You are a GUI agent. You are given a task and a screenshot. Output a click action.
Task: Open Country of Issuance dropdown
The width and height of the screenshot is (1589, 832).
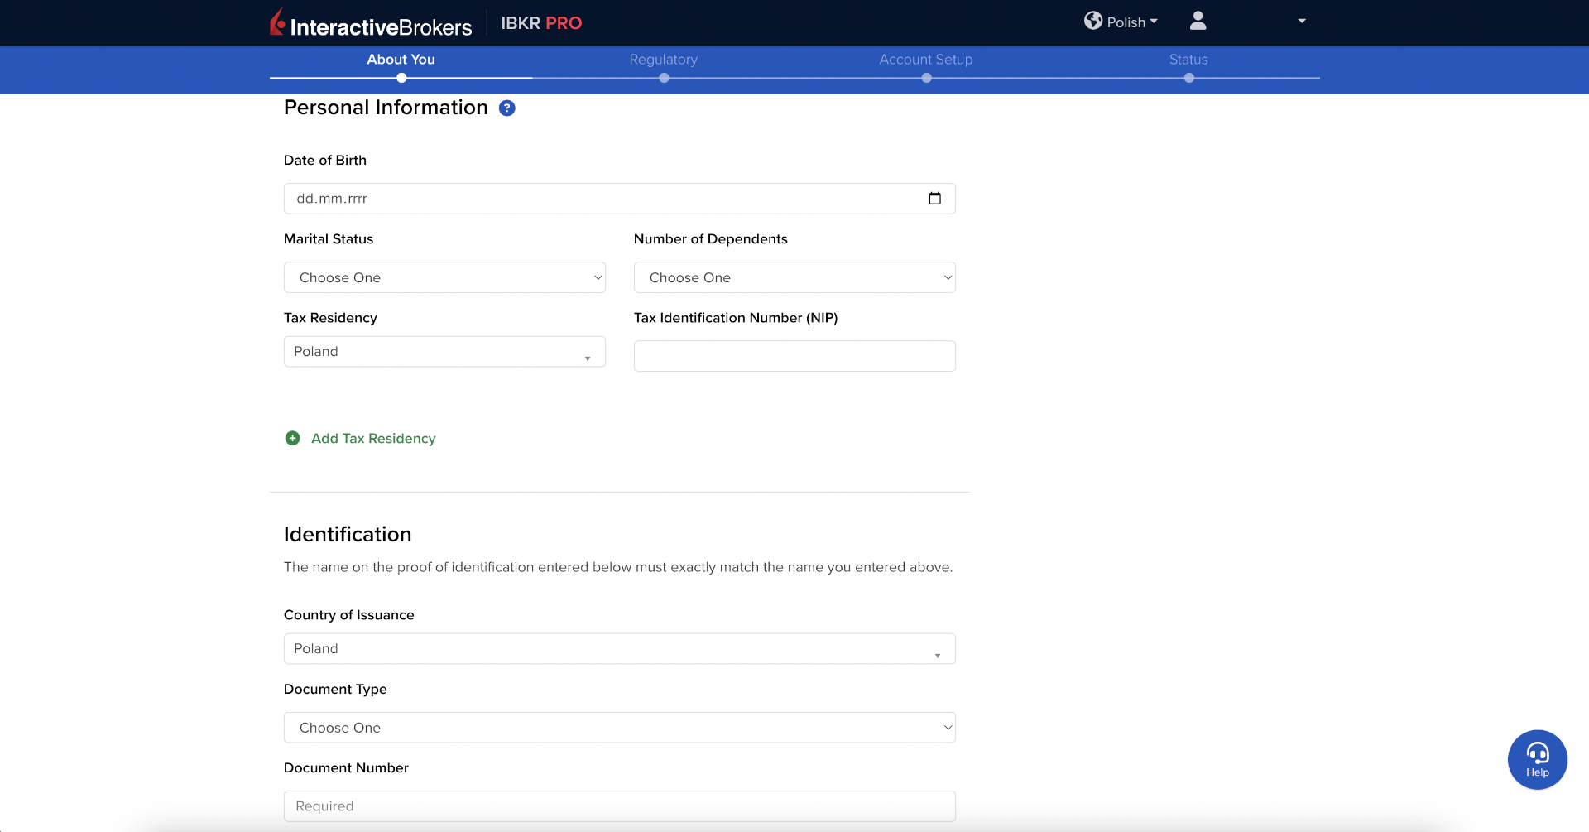pyautogui.click(x=619, y=649)
